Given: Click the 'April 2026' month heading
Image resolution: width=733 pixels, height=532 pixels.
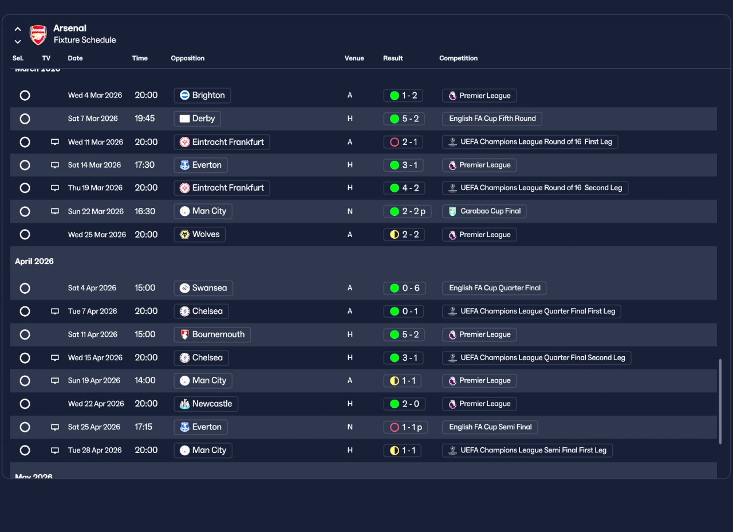Looking at the screenshot, I should [34, 261].
